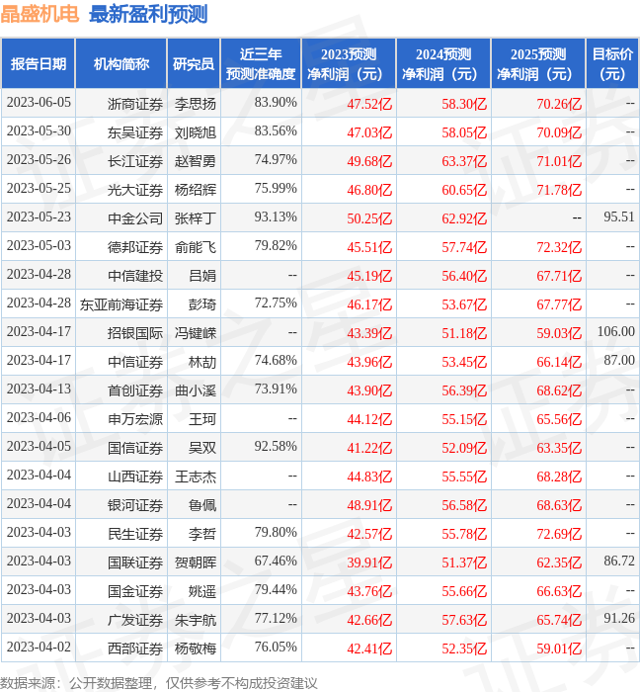The width and height of the screenshot is (640, 692).
Task: Click accuracy value 93.13%
Action: pos(276,217)
